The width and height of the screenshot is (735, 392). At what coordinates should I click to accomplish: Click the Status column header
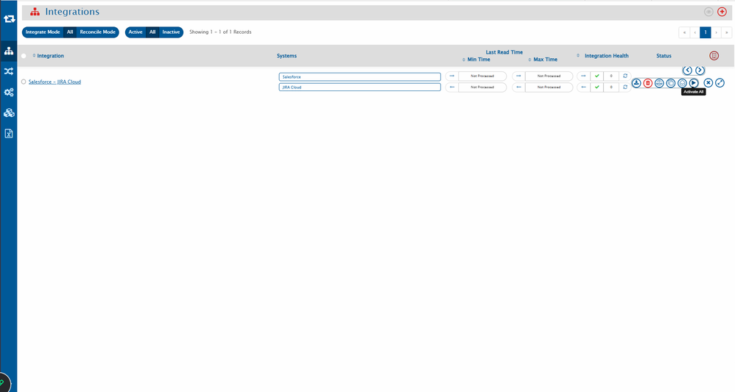click(x=664, y=56)
